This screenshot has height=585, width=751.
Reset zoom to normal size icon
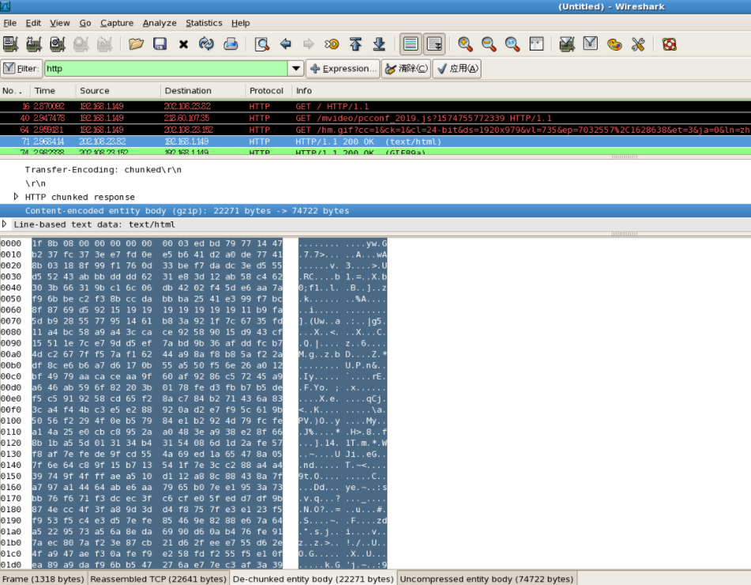point(512,44)
